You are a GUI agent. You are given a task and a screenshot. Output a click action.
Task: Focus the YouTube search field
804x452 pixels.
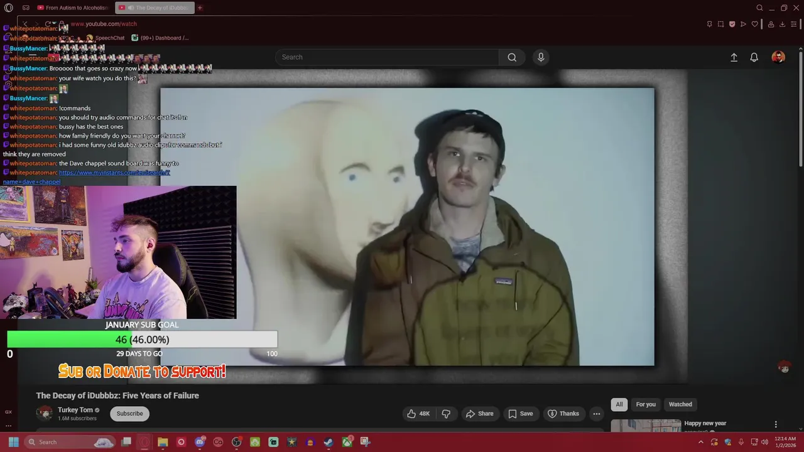387,57
